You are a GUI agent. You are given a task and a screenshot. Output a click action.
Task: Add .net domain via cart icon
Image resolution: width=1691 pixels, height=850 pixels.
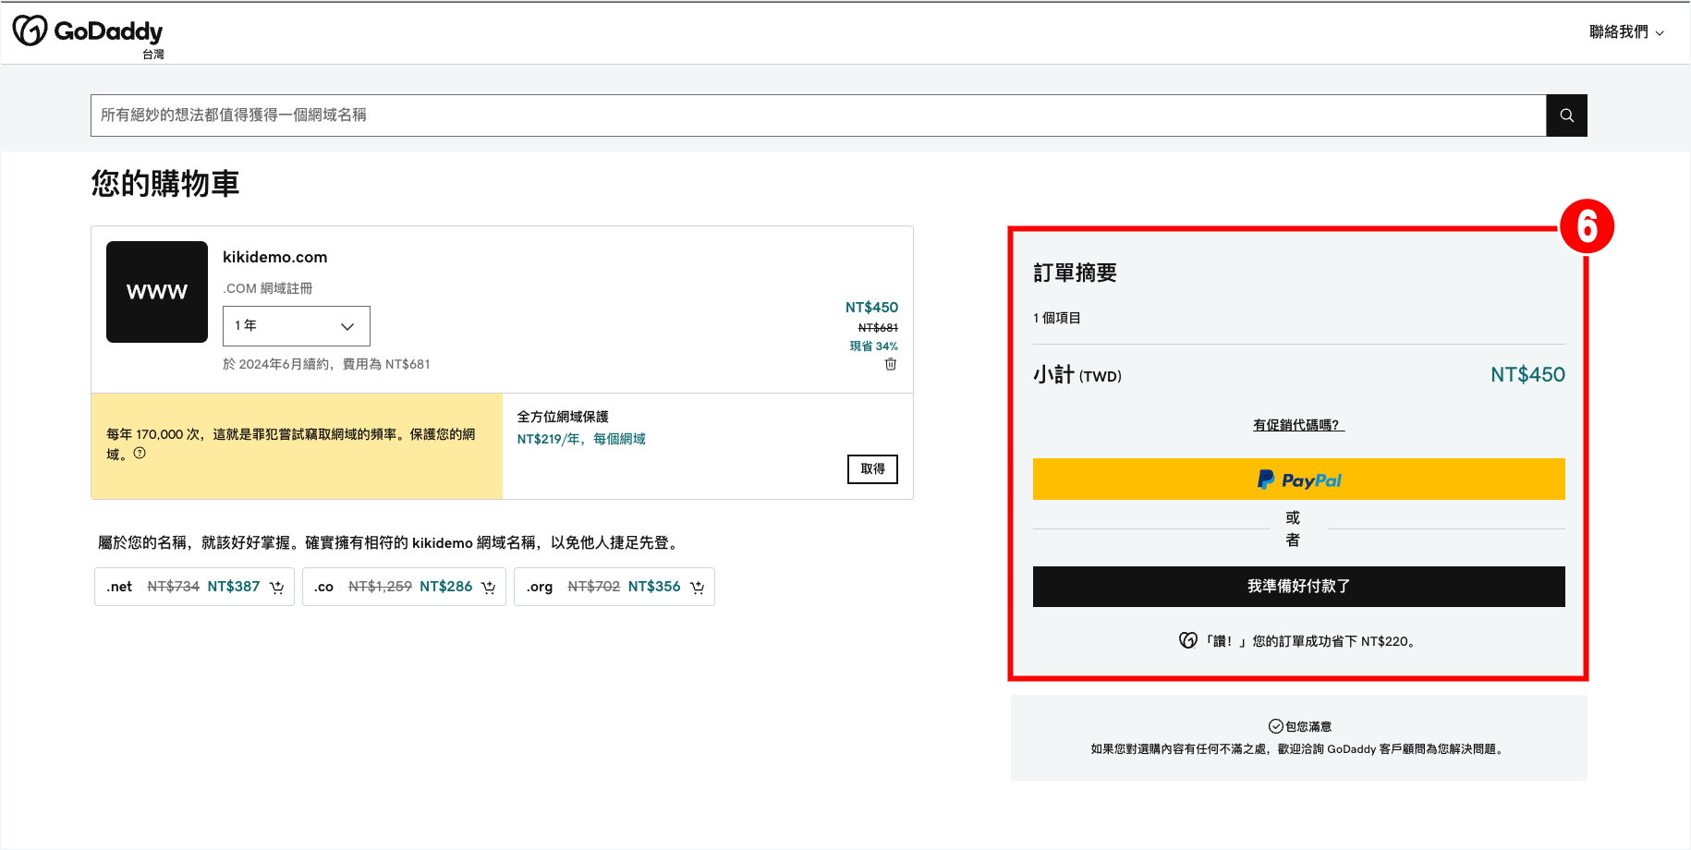click(276, 588)
